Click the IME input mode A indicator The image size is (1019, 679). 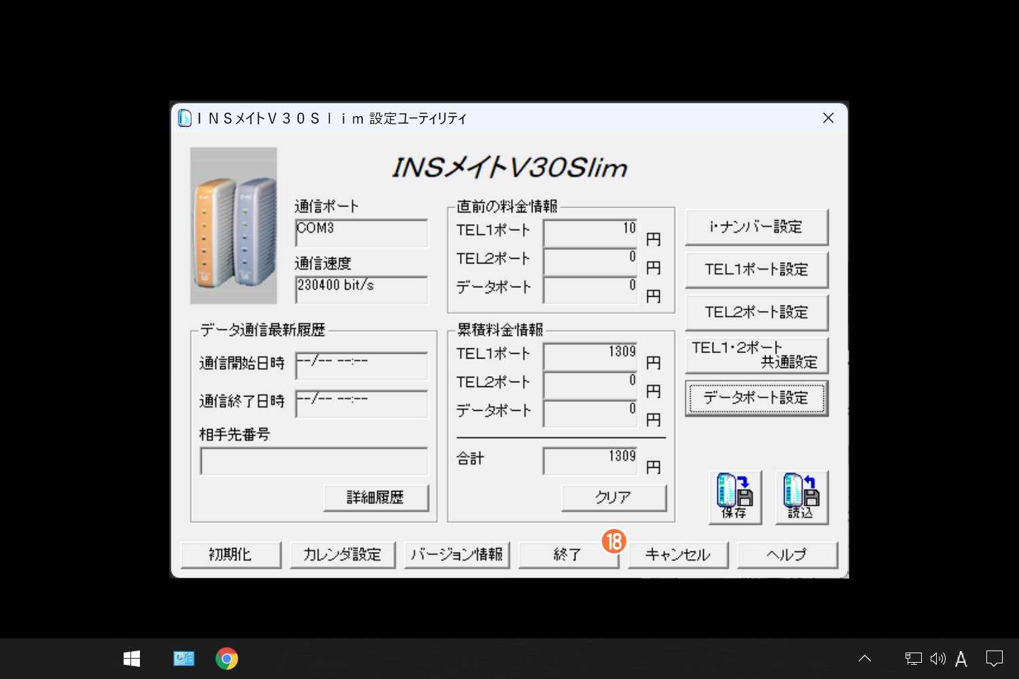961,659
